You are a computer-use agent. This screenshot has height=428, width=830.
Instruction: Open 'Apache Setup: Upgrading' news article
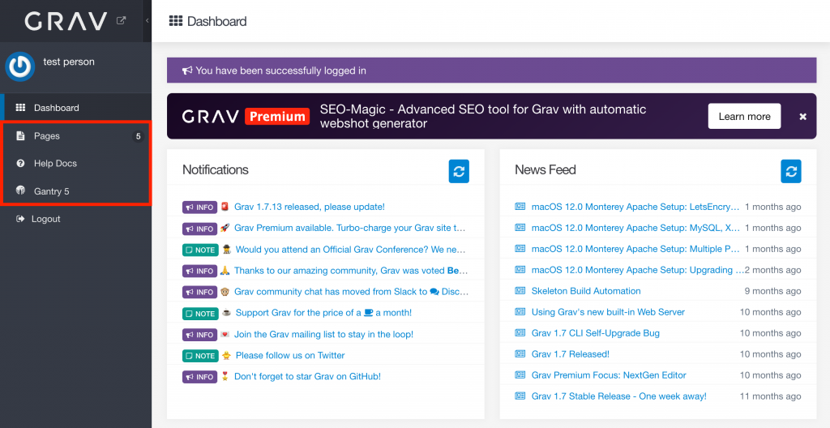(x=637, y=270)
